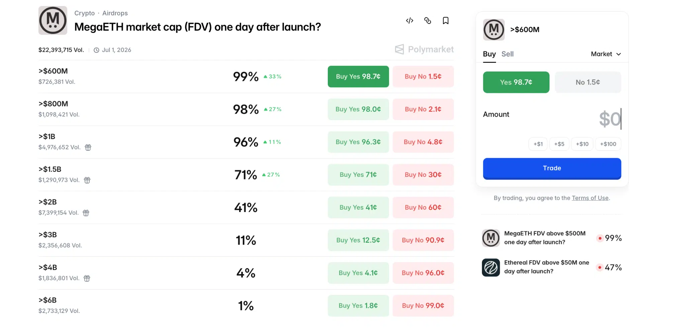The image size is (685, 335).
Task: Open the Crypto category link
Action: point(84,13)
